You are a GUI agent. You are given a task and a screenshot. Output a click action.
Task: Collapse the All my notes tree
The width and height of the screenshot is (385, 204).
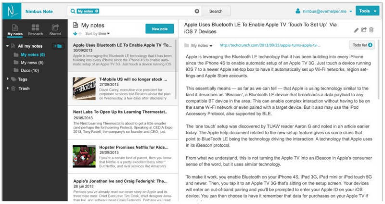point(7,46)
